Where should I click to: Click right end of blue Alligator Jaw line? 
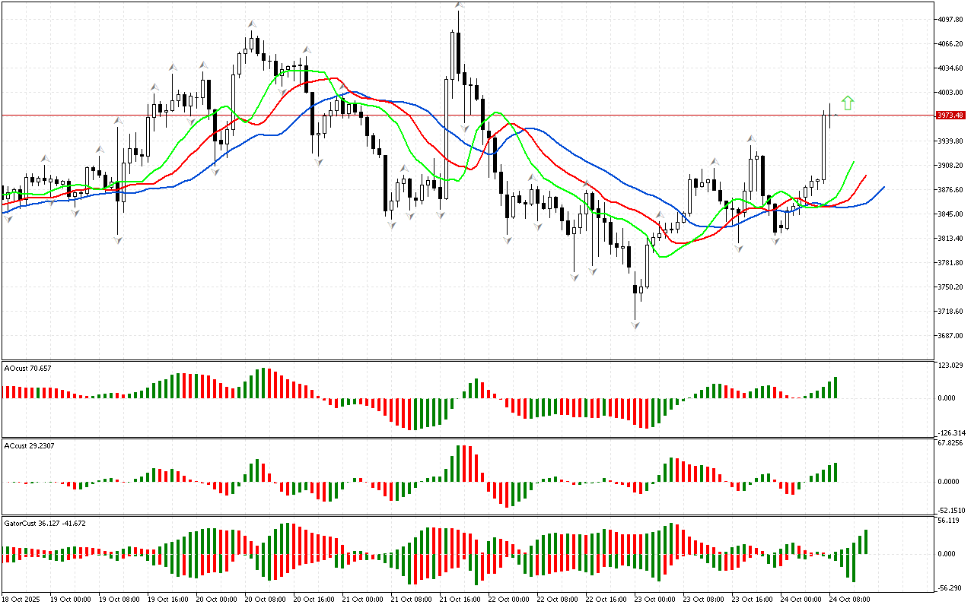(x=884, y=186)
